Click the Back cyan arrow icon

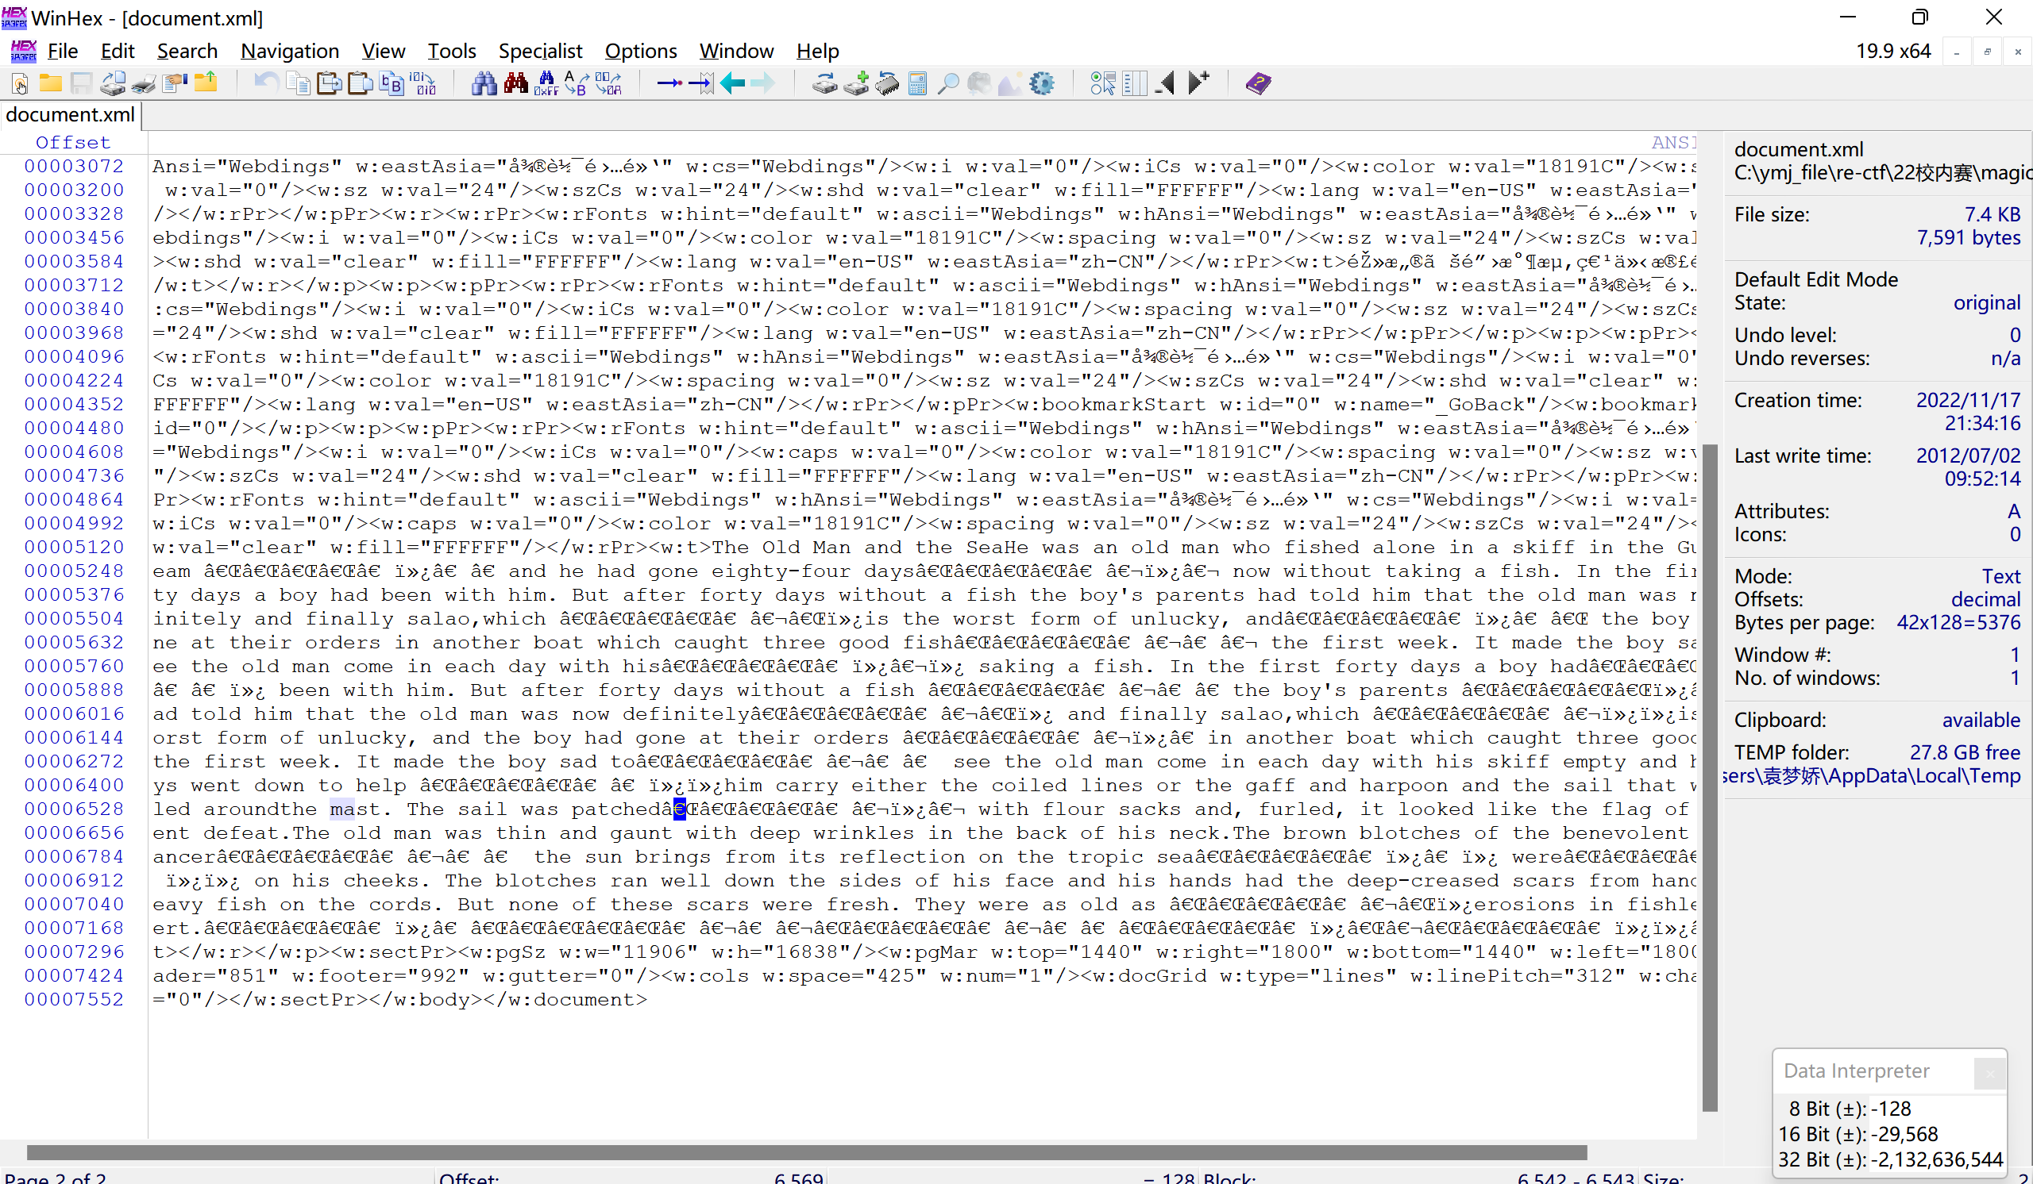coord(731,83)
